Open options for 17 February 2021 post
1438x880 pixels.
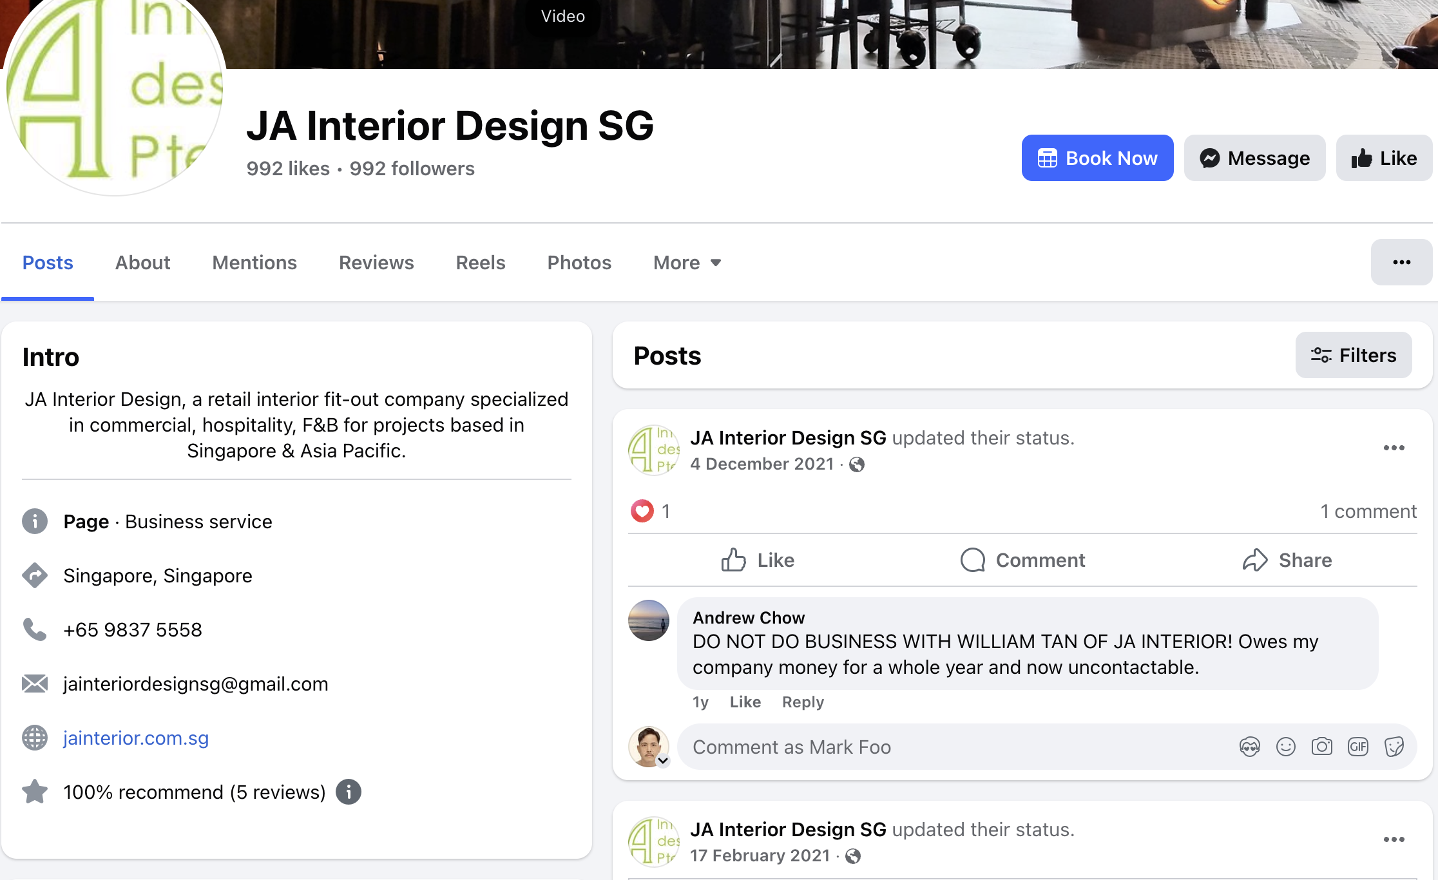click(x=1394, y=839)
